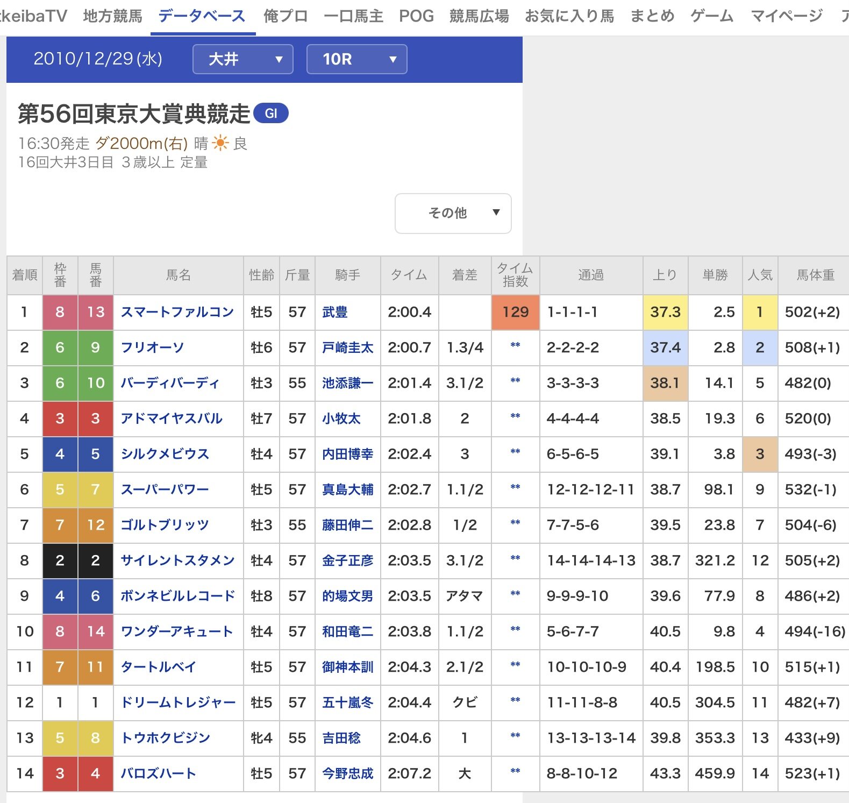The height and width of the screenshot is (803, 849).
Task: Click the ** time index for フリオーソ
Action: point(515,345)
